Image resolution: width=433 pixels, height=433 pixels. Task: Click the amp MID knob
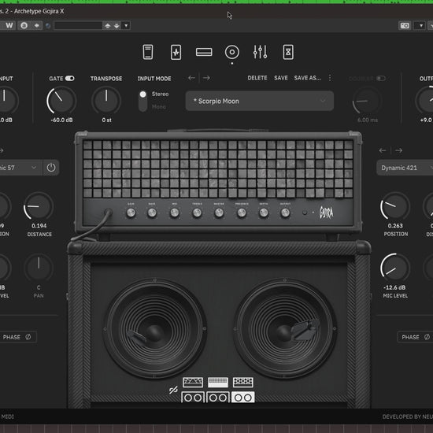coord(174,213)
